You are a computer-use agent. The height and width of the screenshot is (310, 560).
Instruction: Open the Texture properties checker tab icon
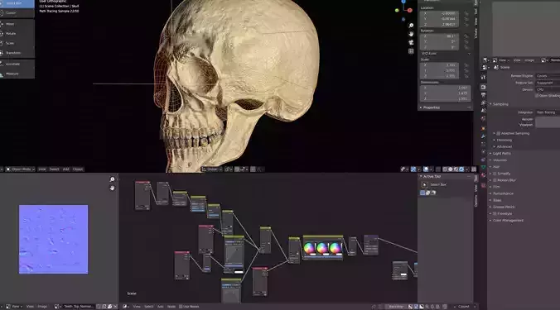[x=483, y=186]
